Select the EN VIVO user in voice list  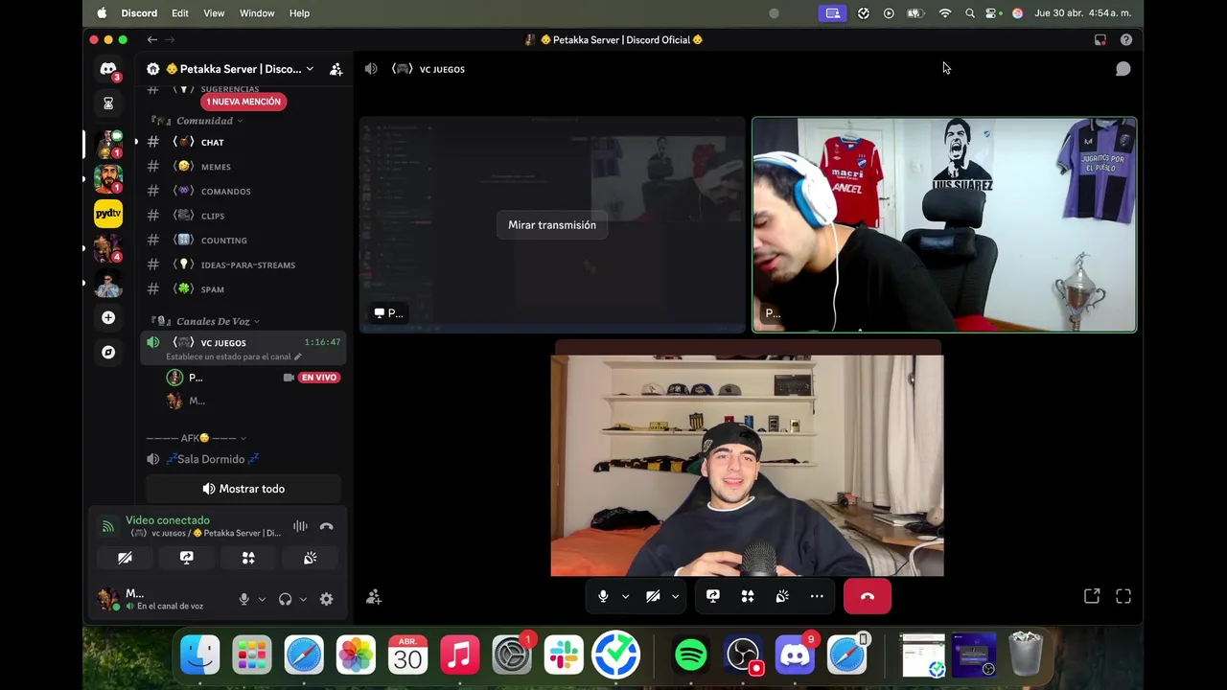(253, 378)
